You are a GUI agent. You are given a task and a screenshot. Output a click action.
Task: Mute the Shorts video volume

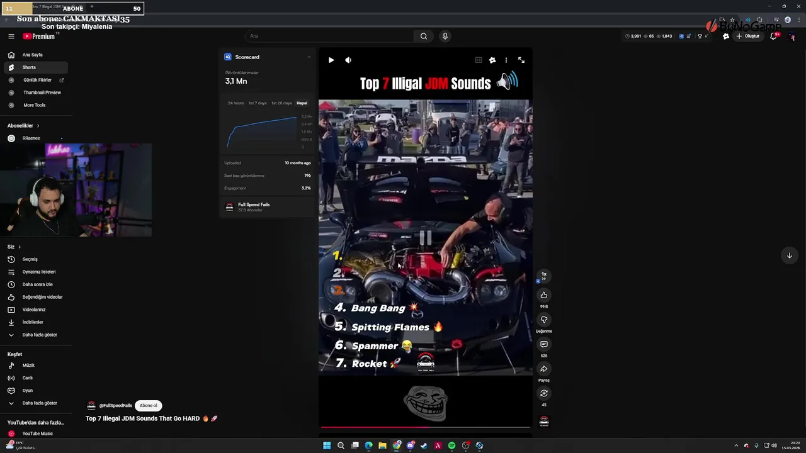[348, 60]
